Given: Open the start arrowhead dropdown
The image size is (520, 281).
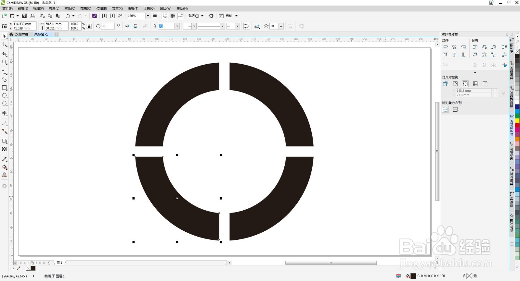Looking at the screenshot, I should coord(194,26).
